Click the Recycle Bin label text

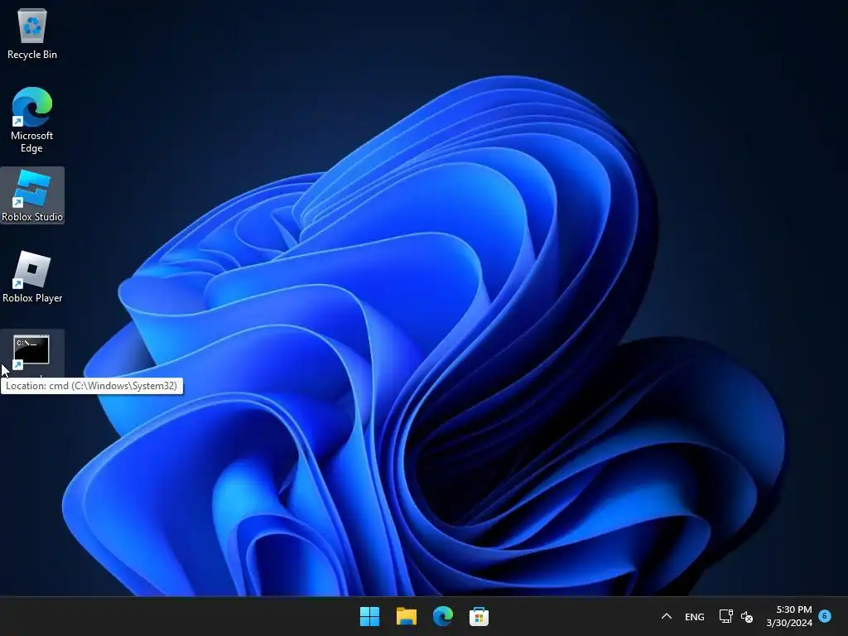click(32, 55)
